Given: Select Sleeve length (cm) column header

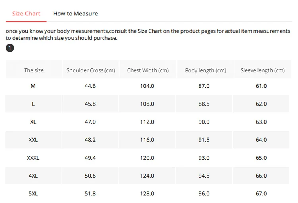Looking at the screenshot, I should (x=263, y=70).
